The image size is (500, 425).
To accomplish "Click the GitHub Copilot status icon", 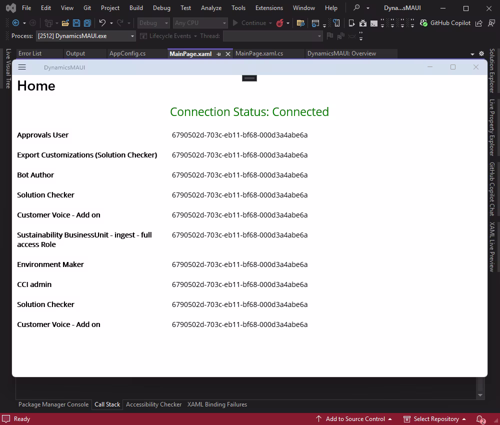I will [424, 23].
